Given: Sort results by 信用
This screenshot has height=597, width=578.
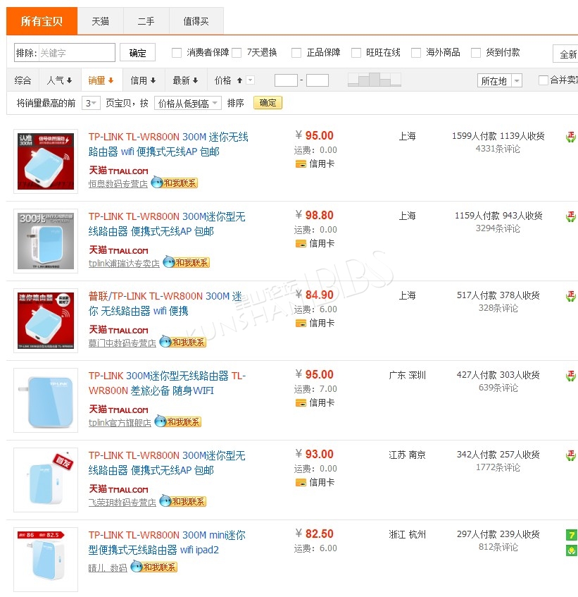Looking at the screenshot, I should pyautogui.click(x=144, y=80).
